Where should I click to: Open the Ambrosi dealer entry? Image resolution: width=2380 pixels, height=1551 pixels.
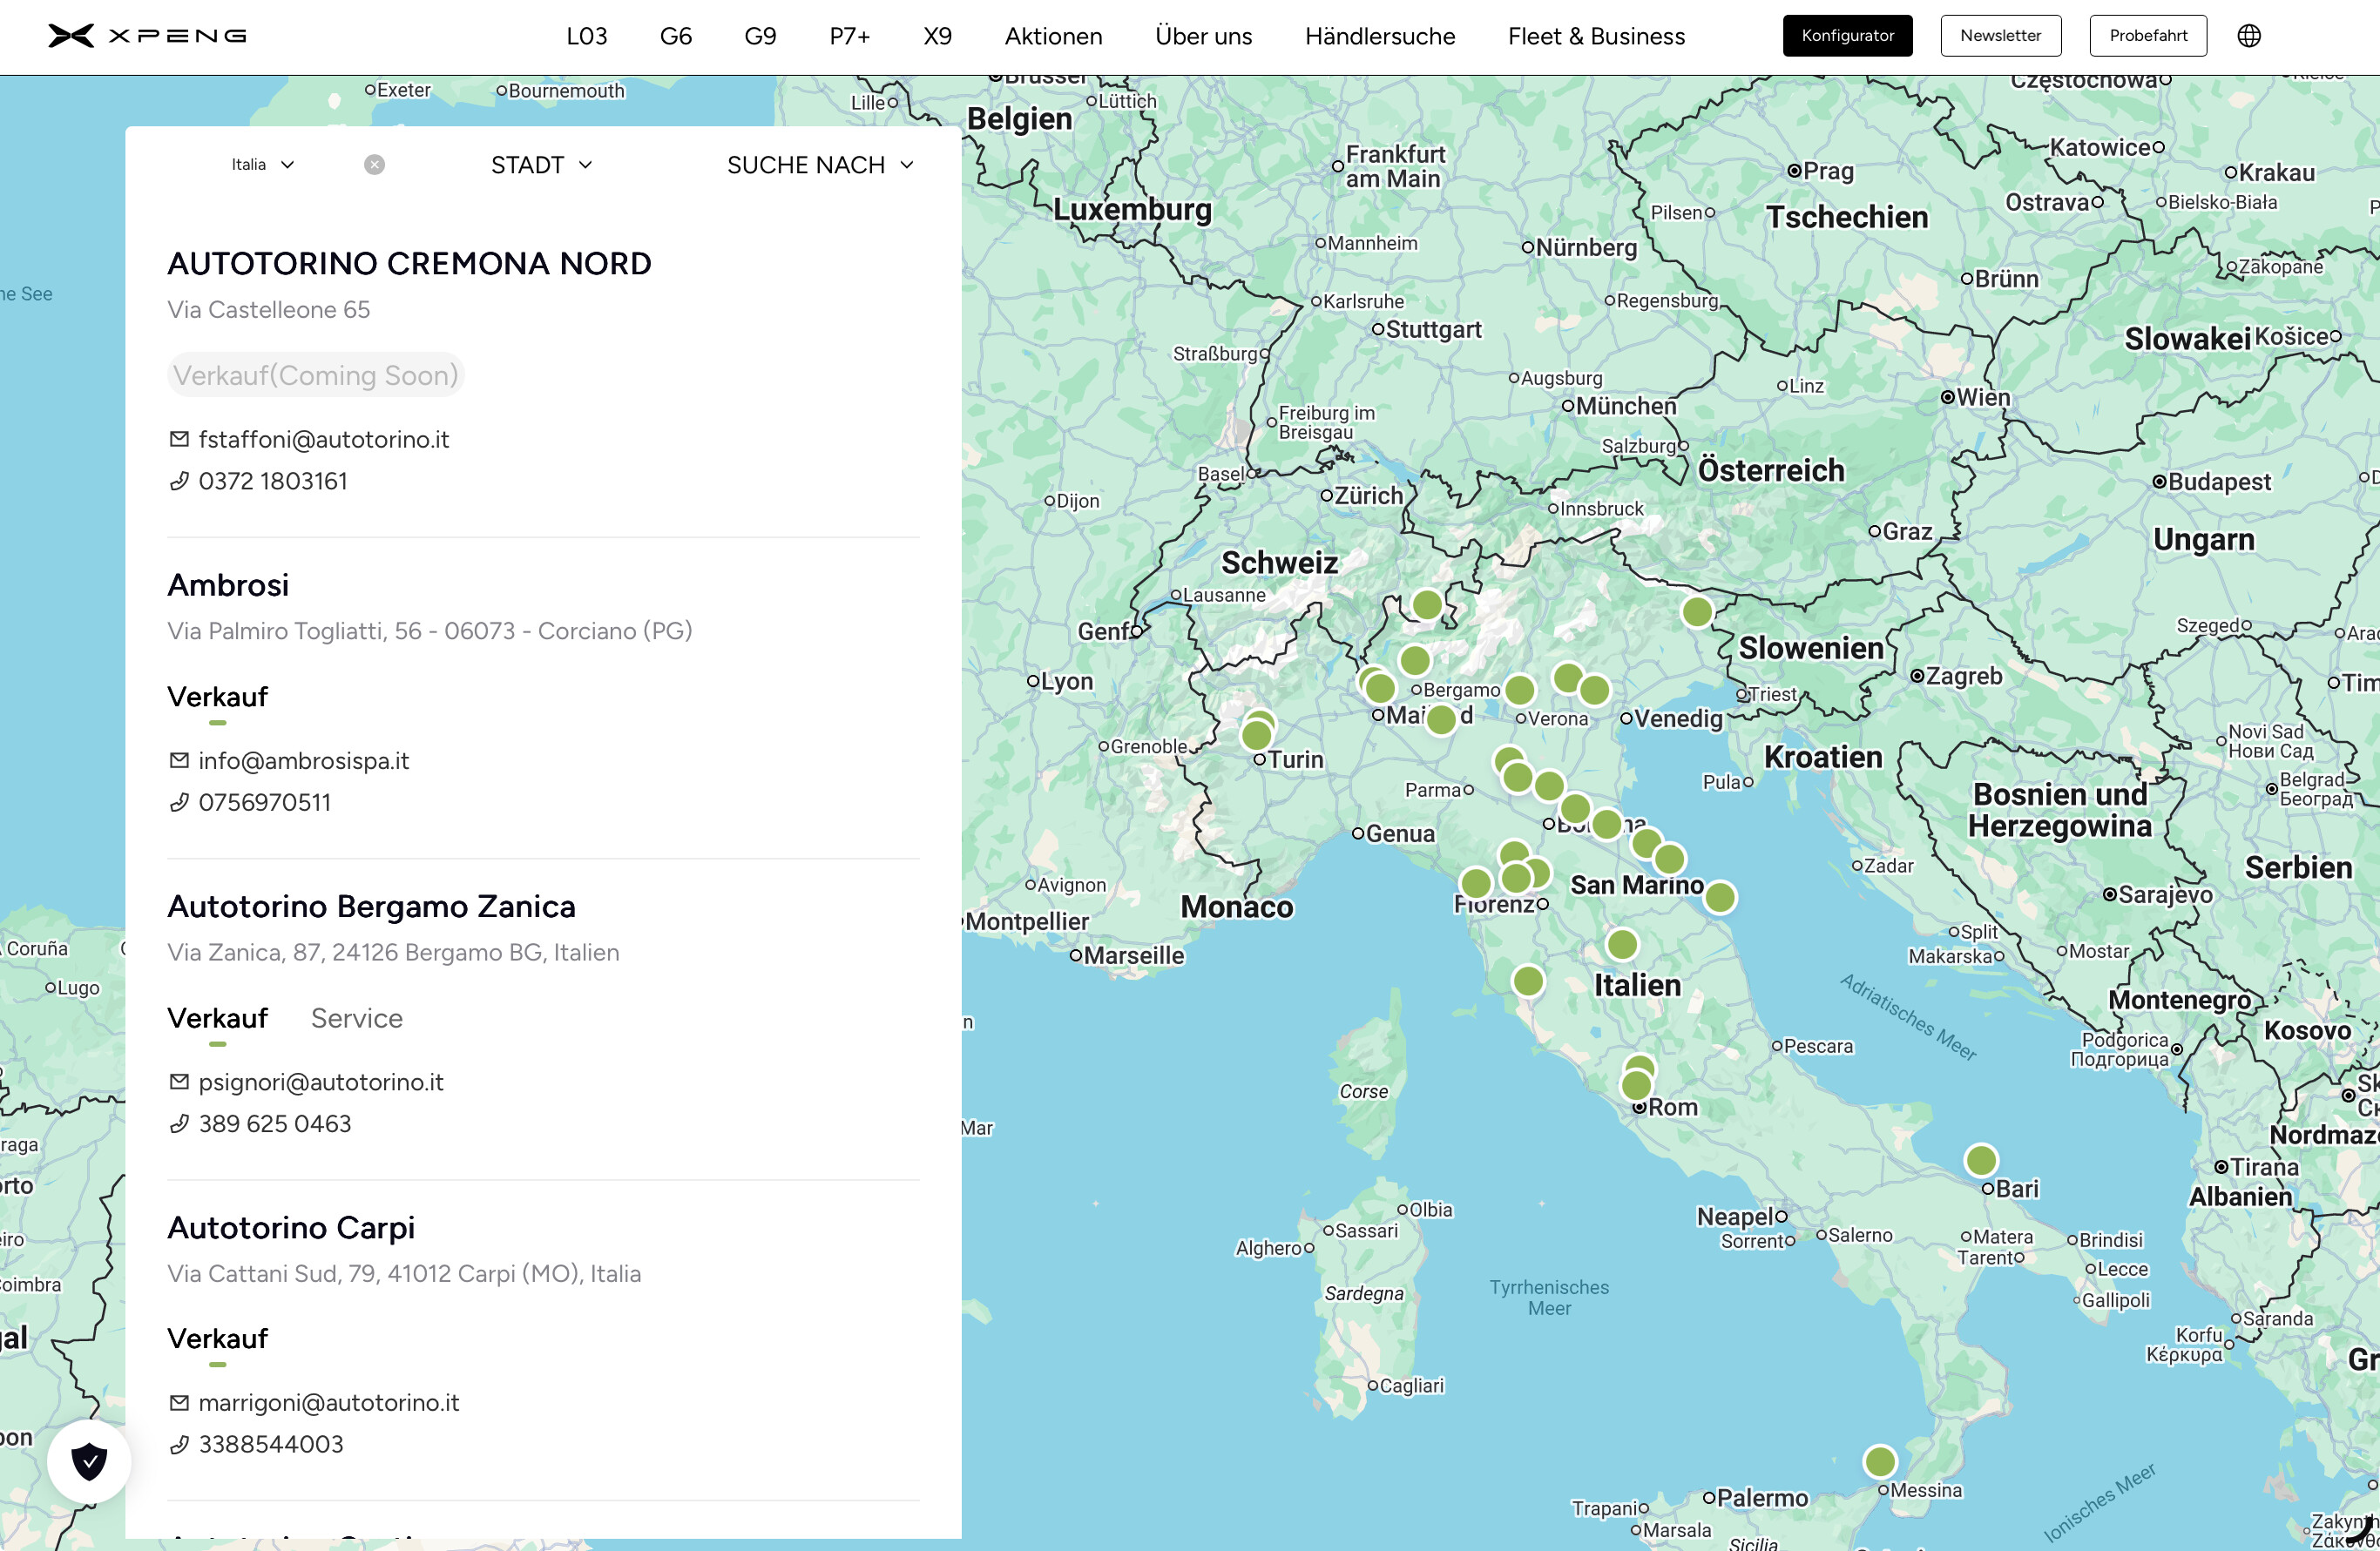[228, 584]
